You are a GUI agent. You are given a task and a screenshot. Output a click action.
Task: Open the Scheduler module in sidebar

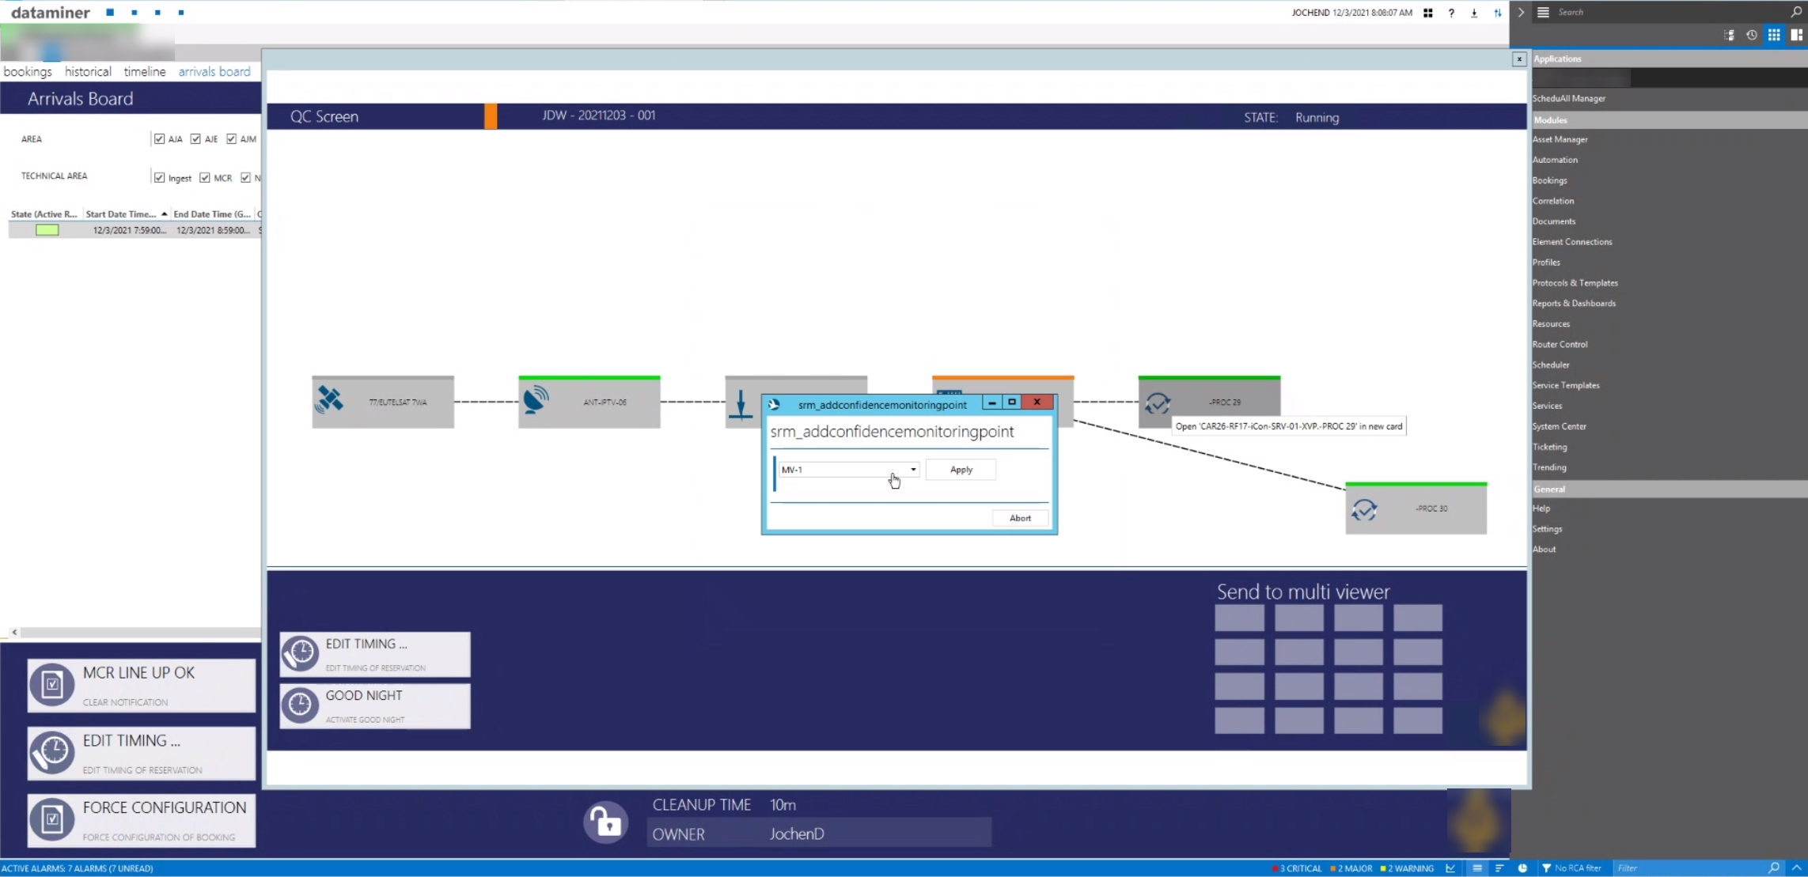tap(1551, 365)
